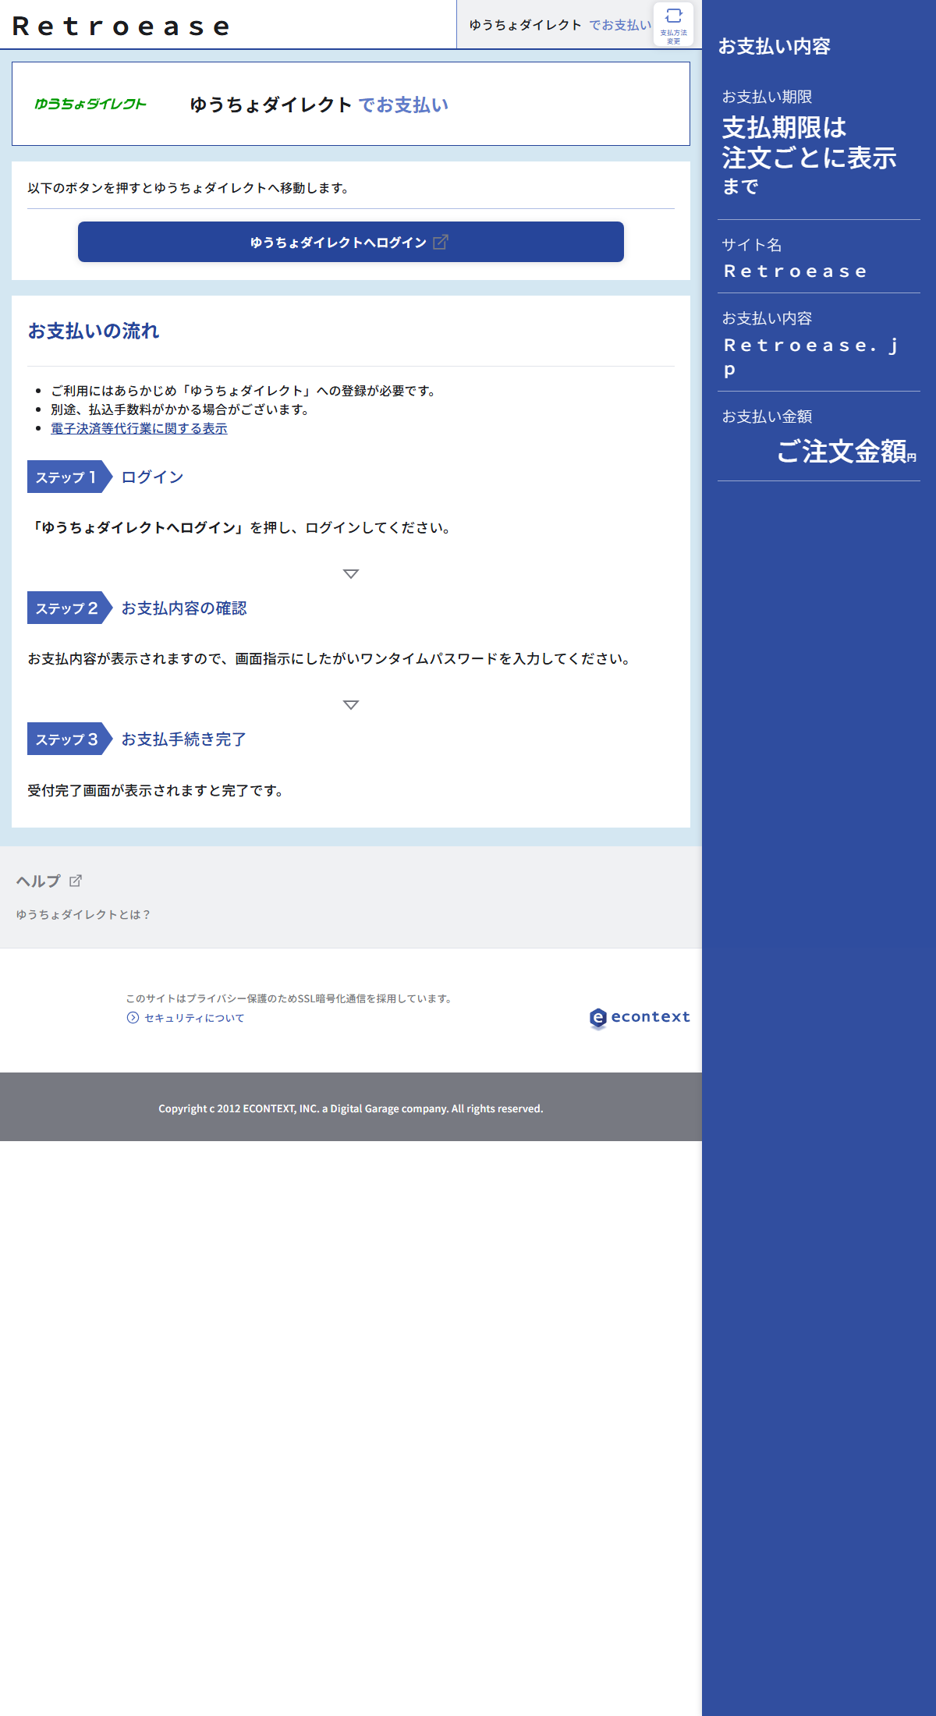Click the circled arrow icon before セキュリティについて
936x1716 pixels.
[133, 1018]
